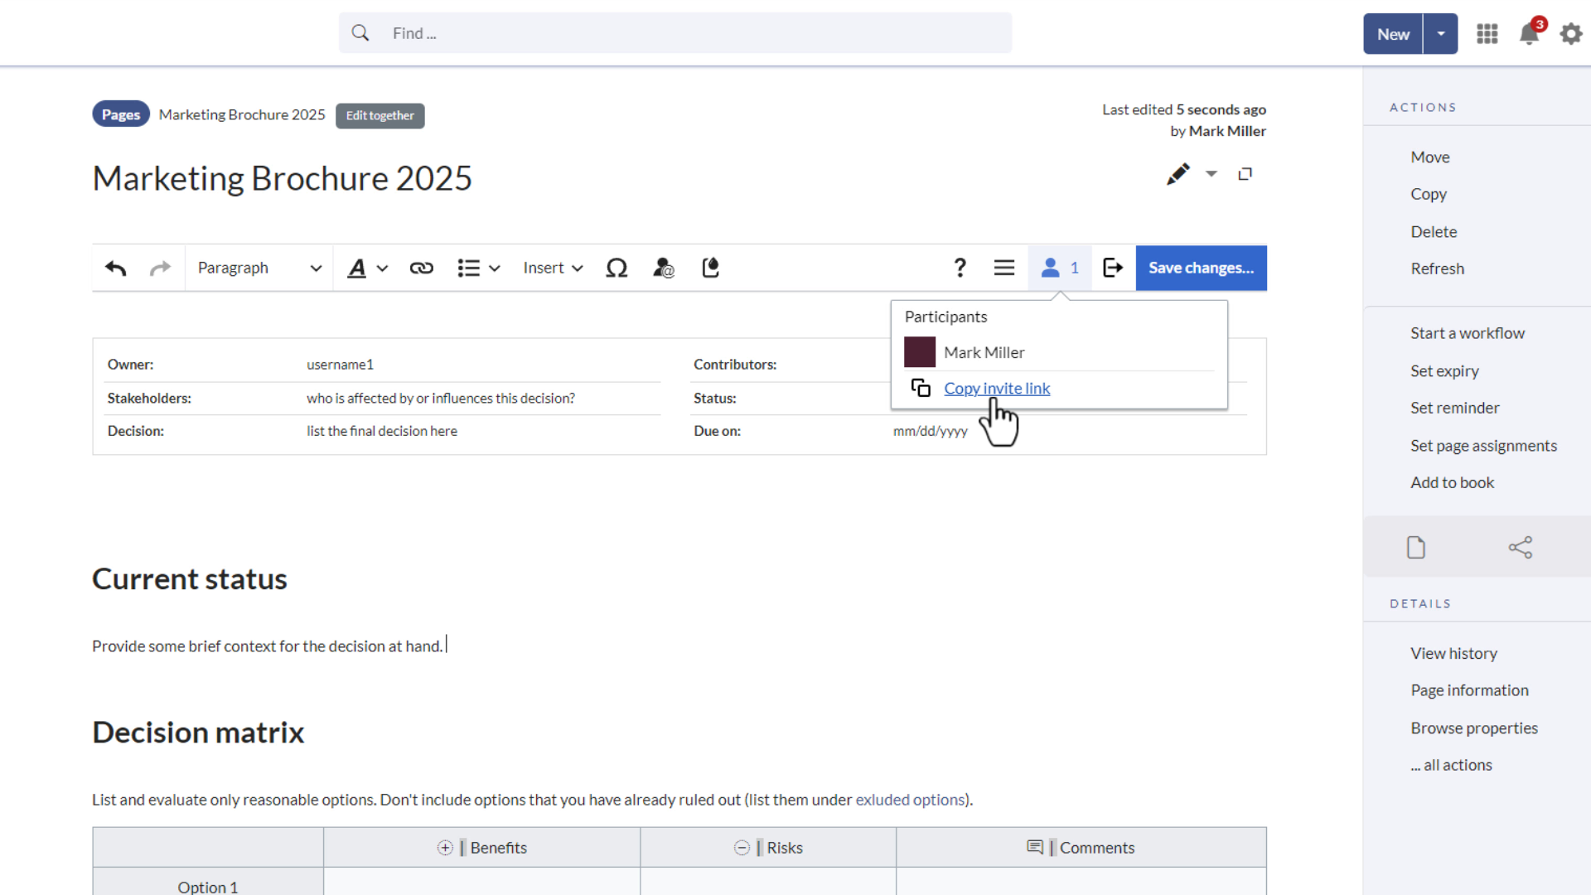Screen dimensions: 1591x895
Task: Open Page information
Action: click(1469, 690)
